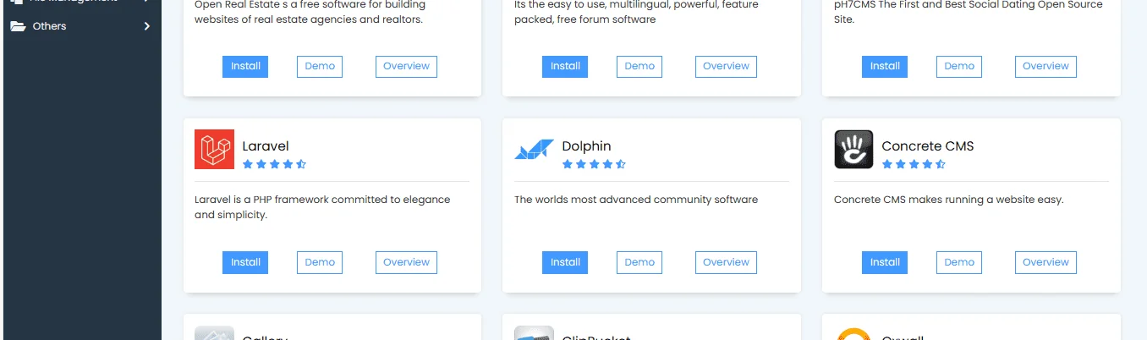This screenshot has height=340, width=1147.
Task: Open the Dolphin demo
Action: (x=639, y=262)
